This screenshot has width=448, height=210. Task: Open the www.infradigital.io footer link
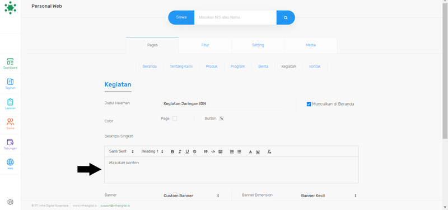(85, 206)
